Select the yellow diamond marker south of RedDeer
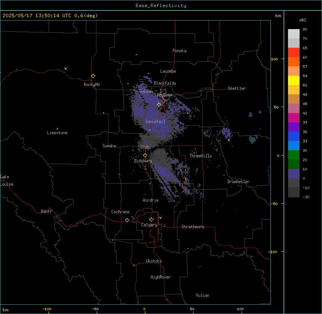 click(159, 105)
